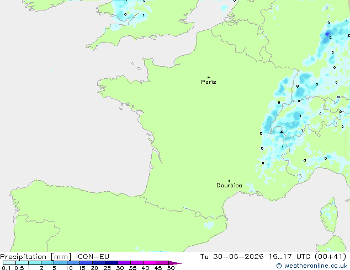Click the '16..17 UTC' time range text

pyautogui.click(x=289, y=257)
